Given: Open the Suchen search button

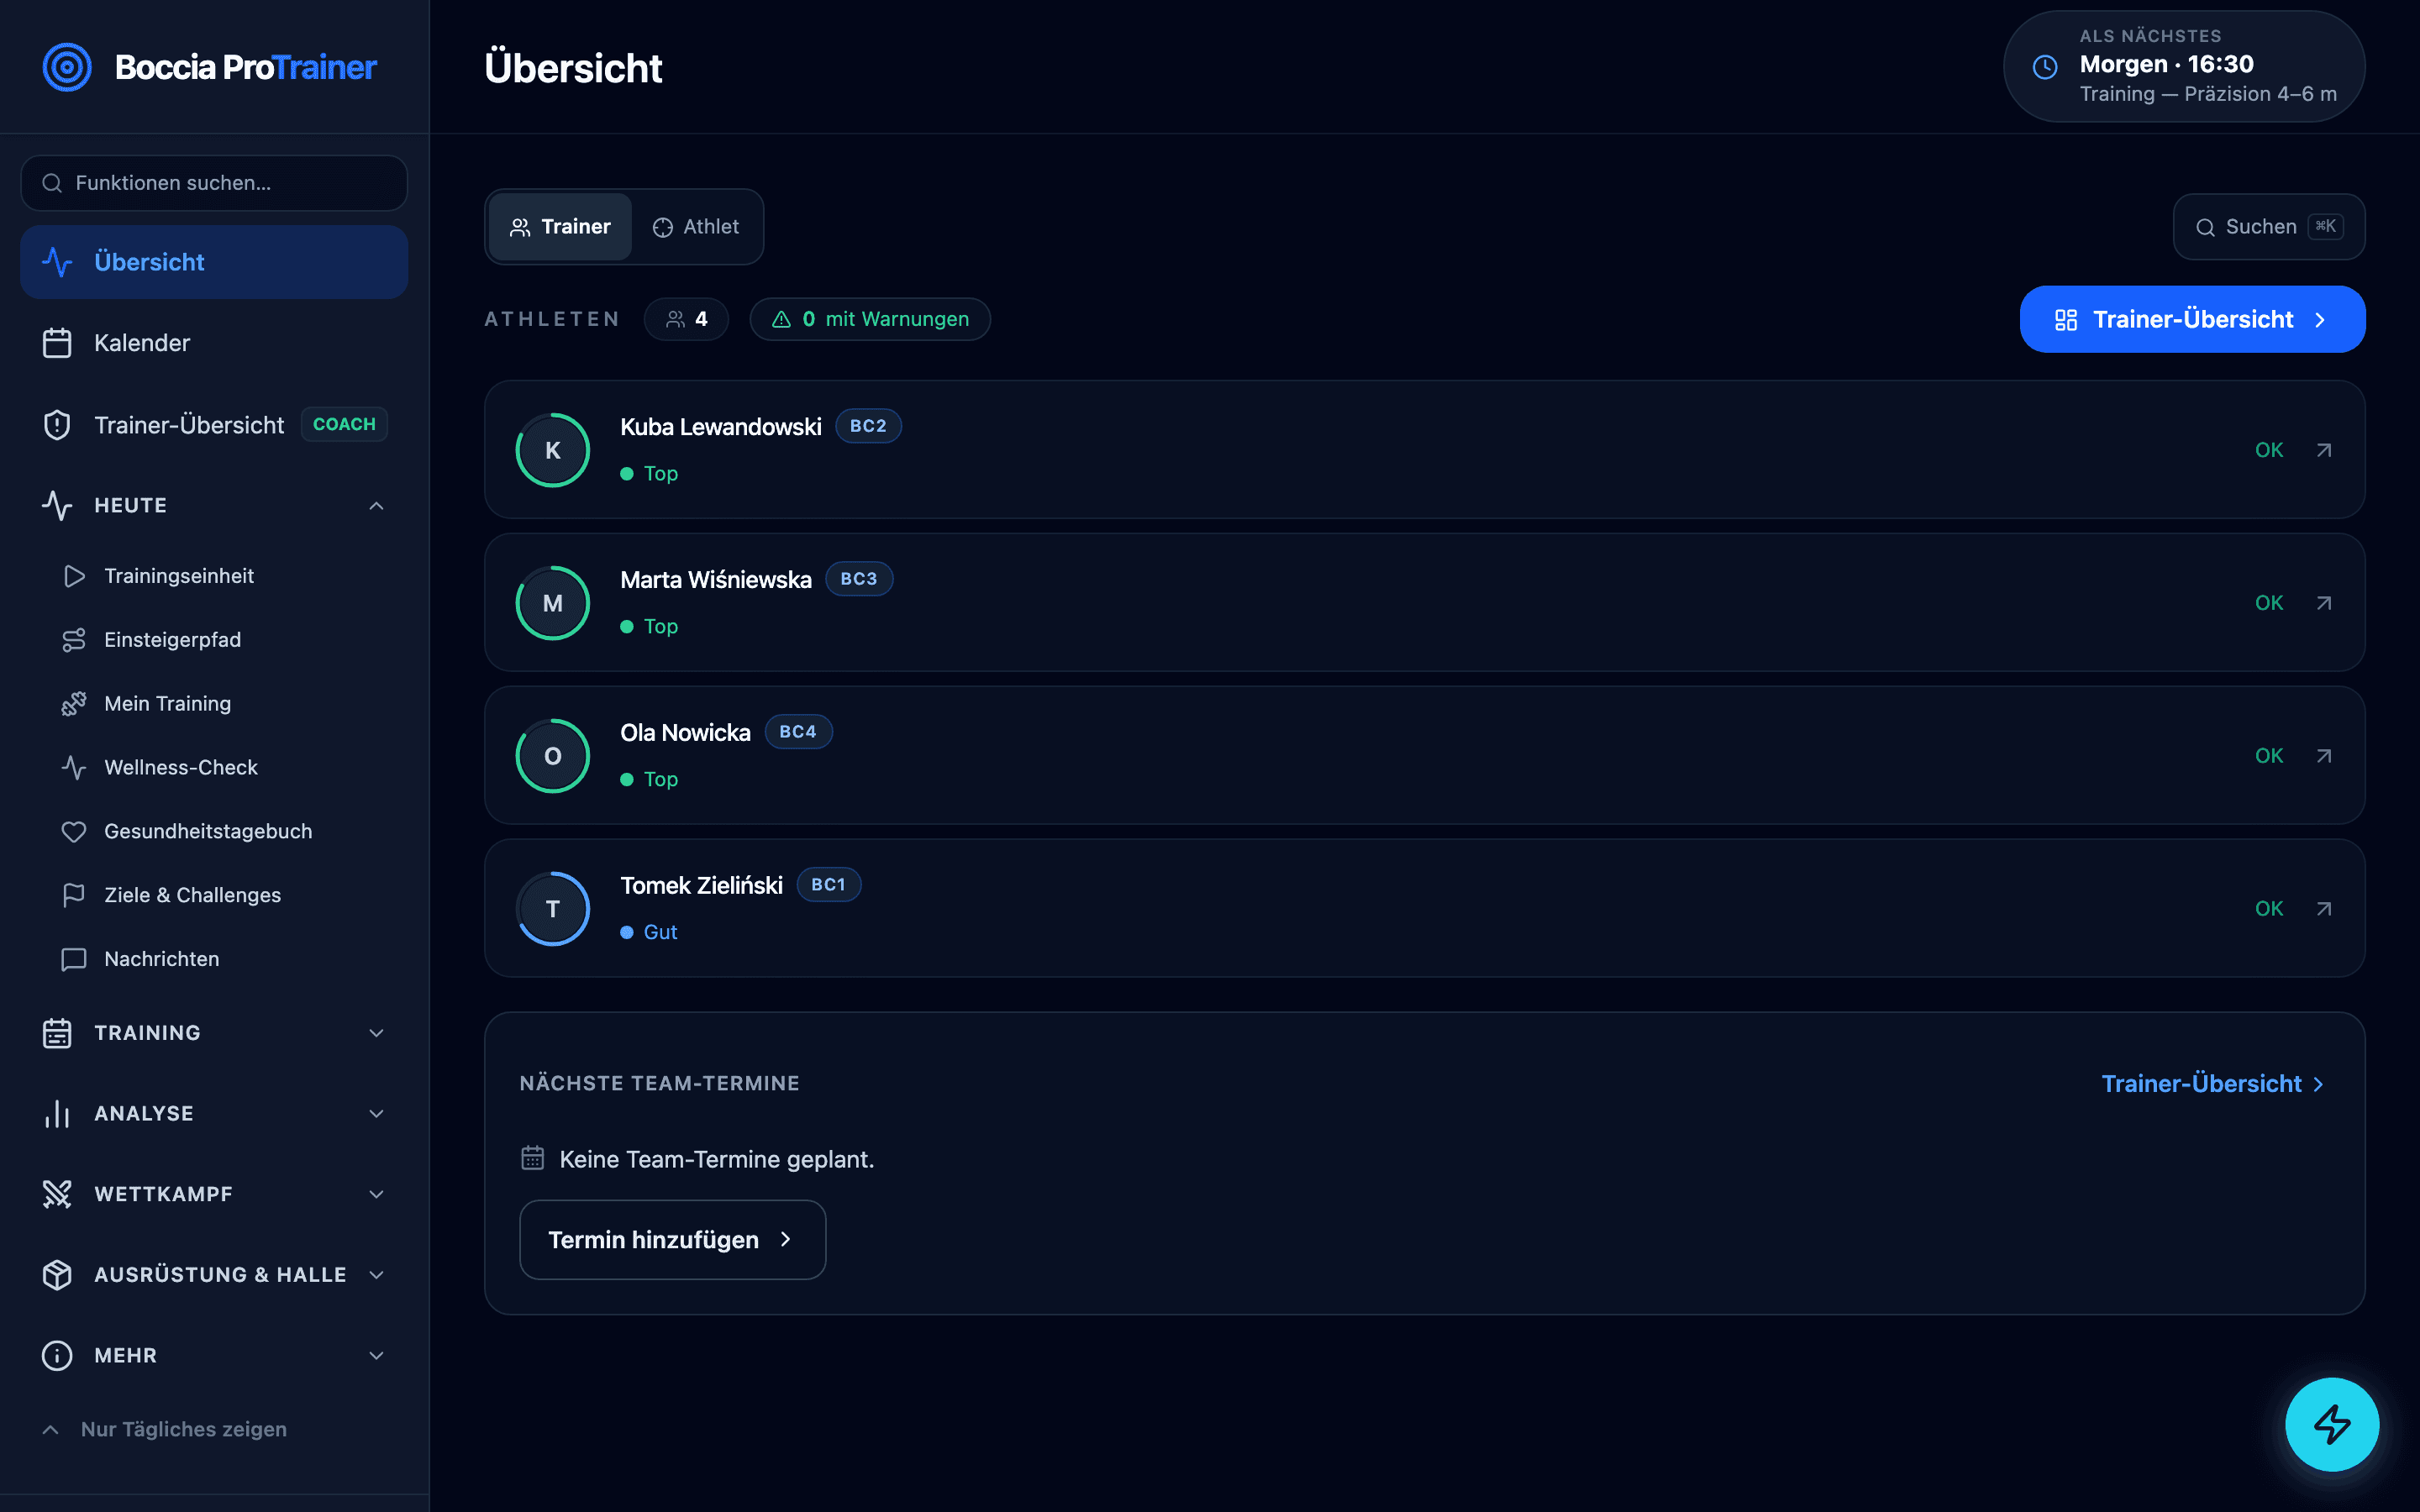Looking at the screenshot, I should click(2268, 227).
